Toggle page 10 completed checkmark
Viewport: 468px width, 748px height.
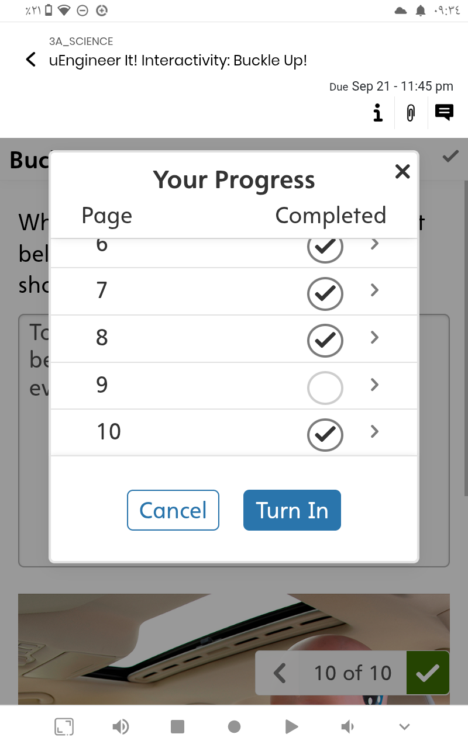(325, 434)
